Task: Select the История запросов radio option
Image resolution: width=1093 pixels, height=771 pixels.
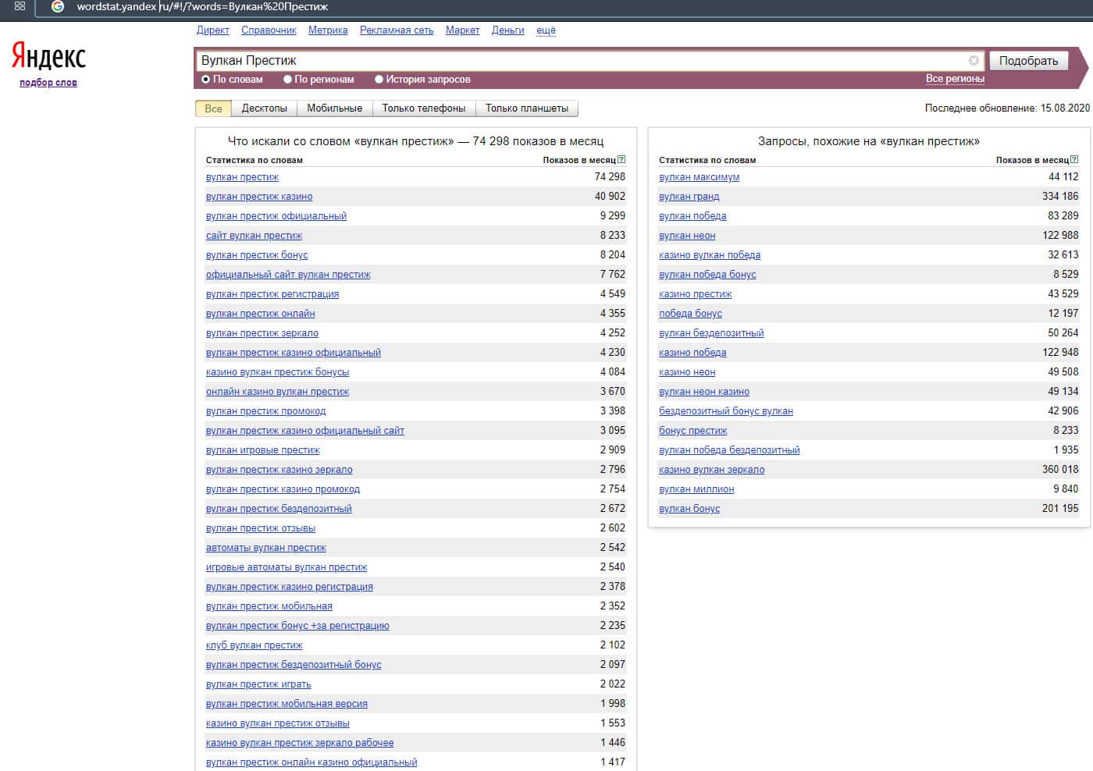Action: tap(379, 80)
